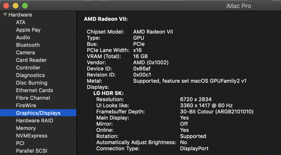
Task: Open Hardware RAID section
Action: coord(34,121)
